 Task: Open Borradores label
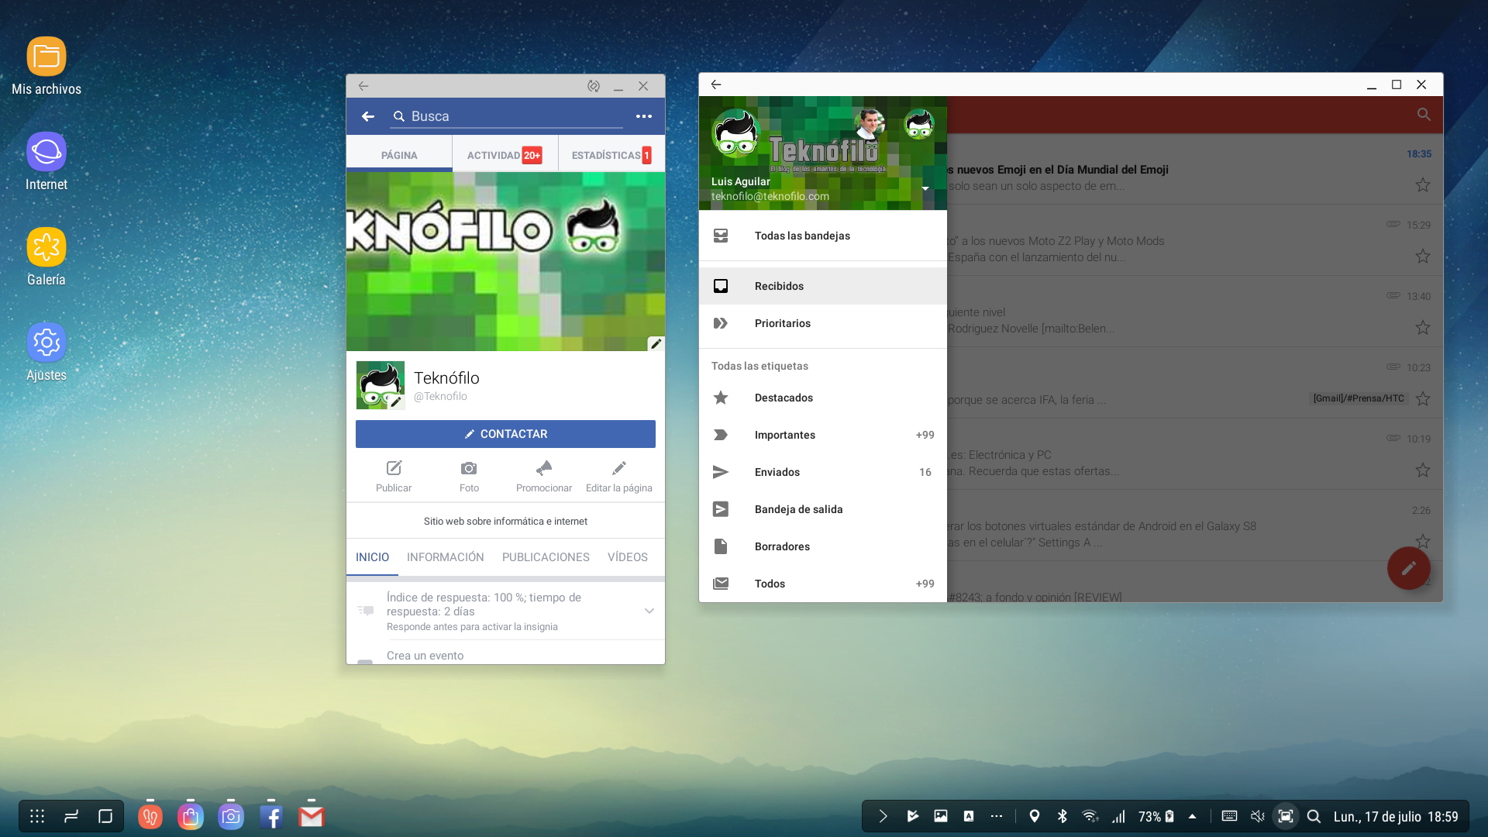click(823, 546)
